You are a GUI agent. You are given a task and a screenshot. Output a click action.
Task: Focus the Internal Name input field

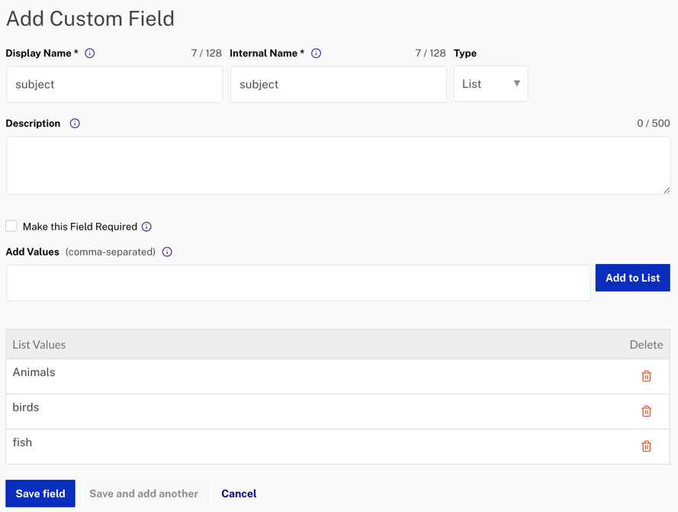[x=339, y=85]
